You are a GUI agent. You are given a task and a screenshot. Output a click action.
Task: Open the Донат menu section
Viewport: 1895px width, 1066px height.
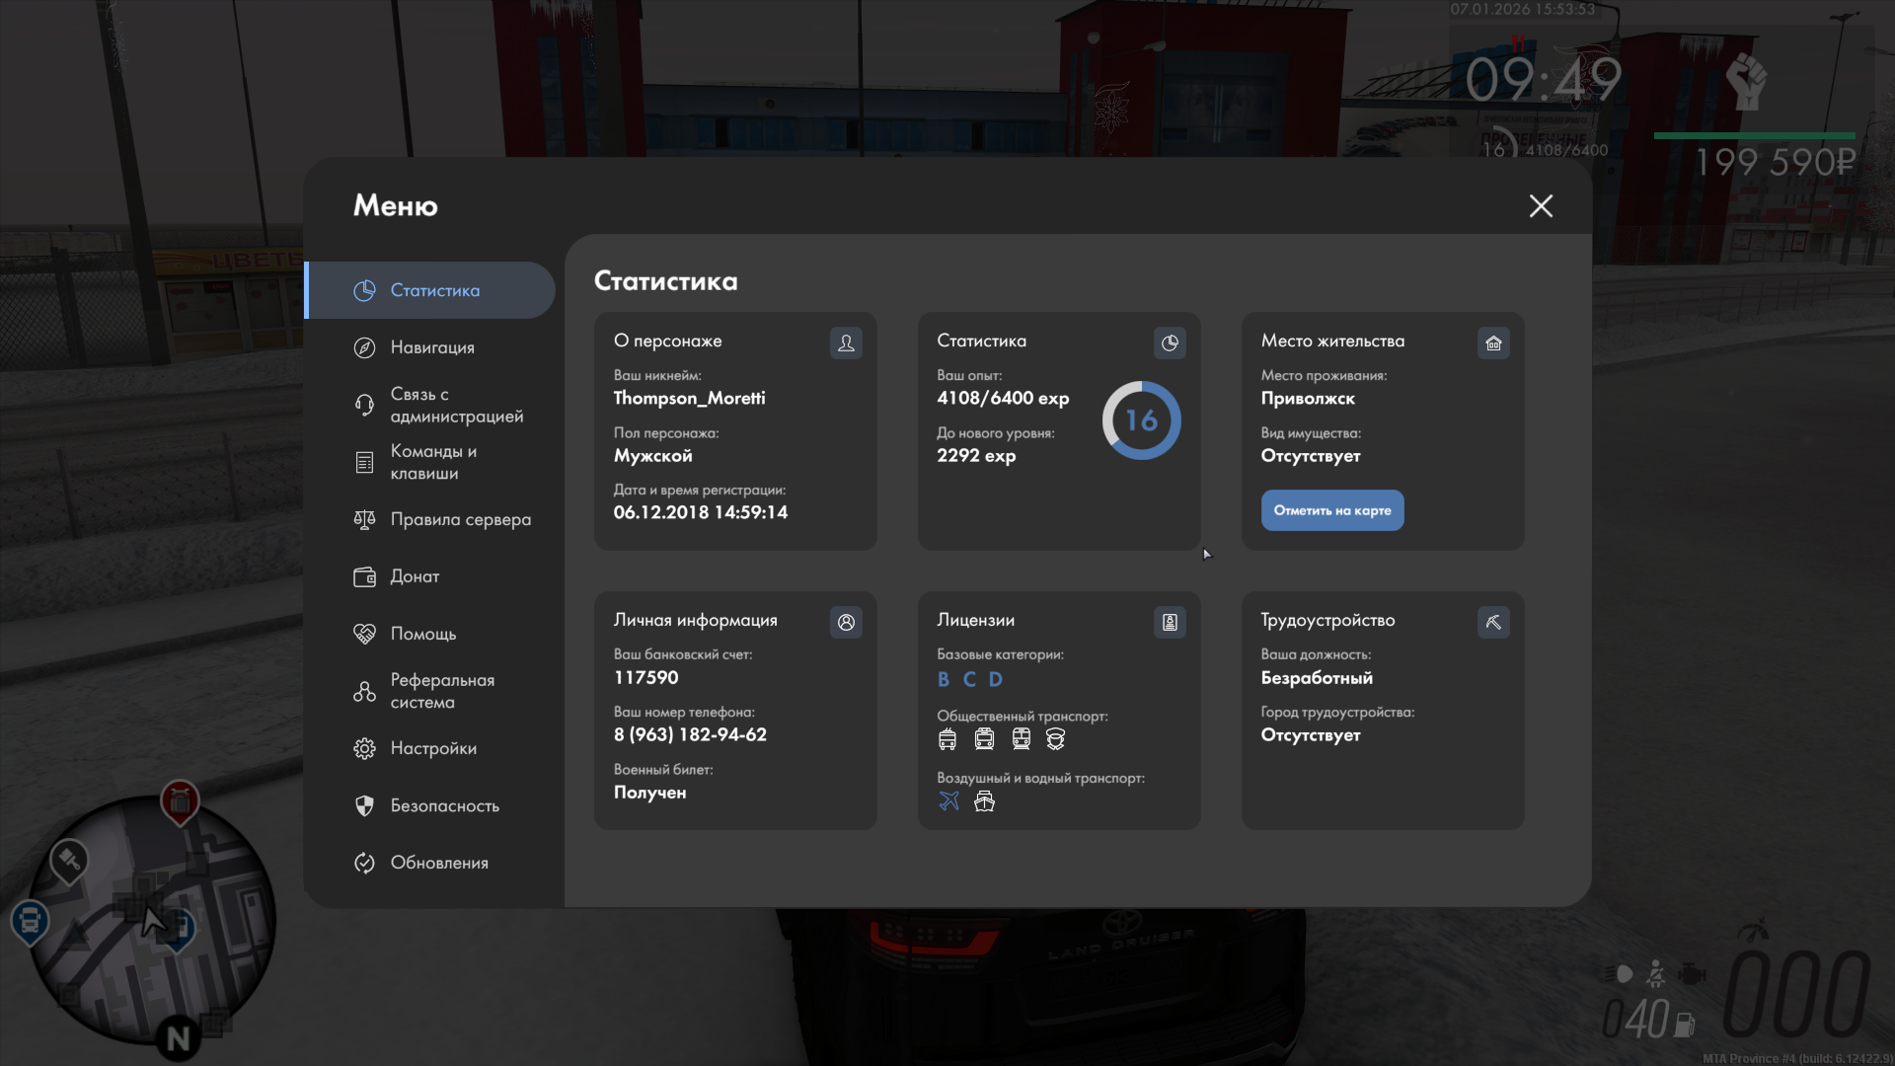pyautogui.click(x=415, y=576)
